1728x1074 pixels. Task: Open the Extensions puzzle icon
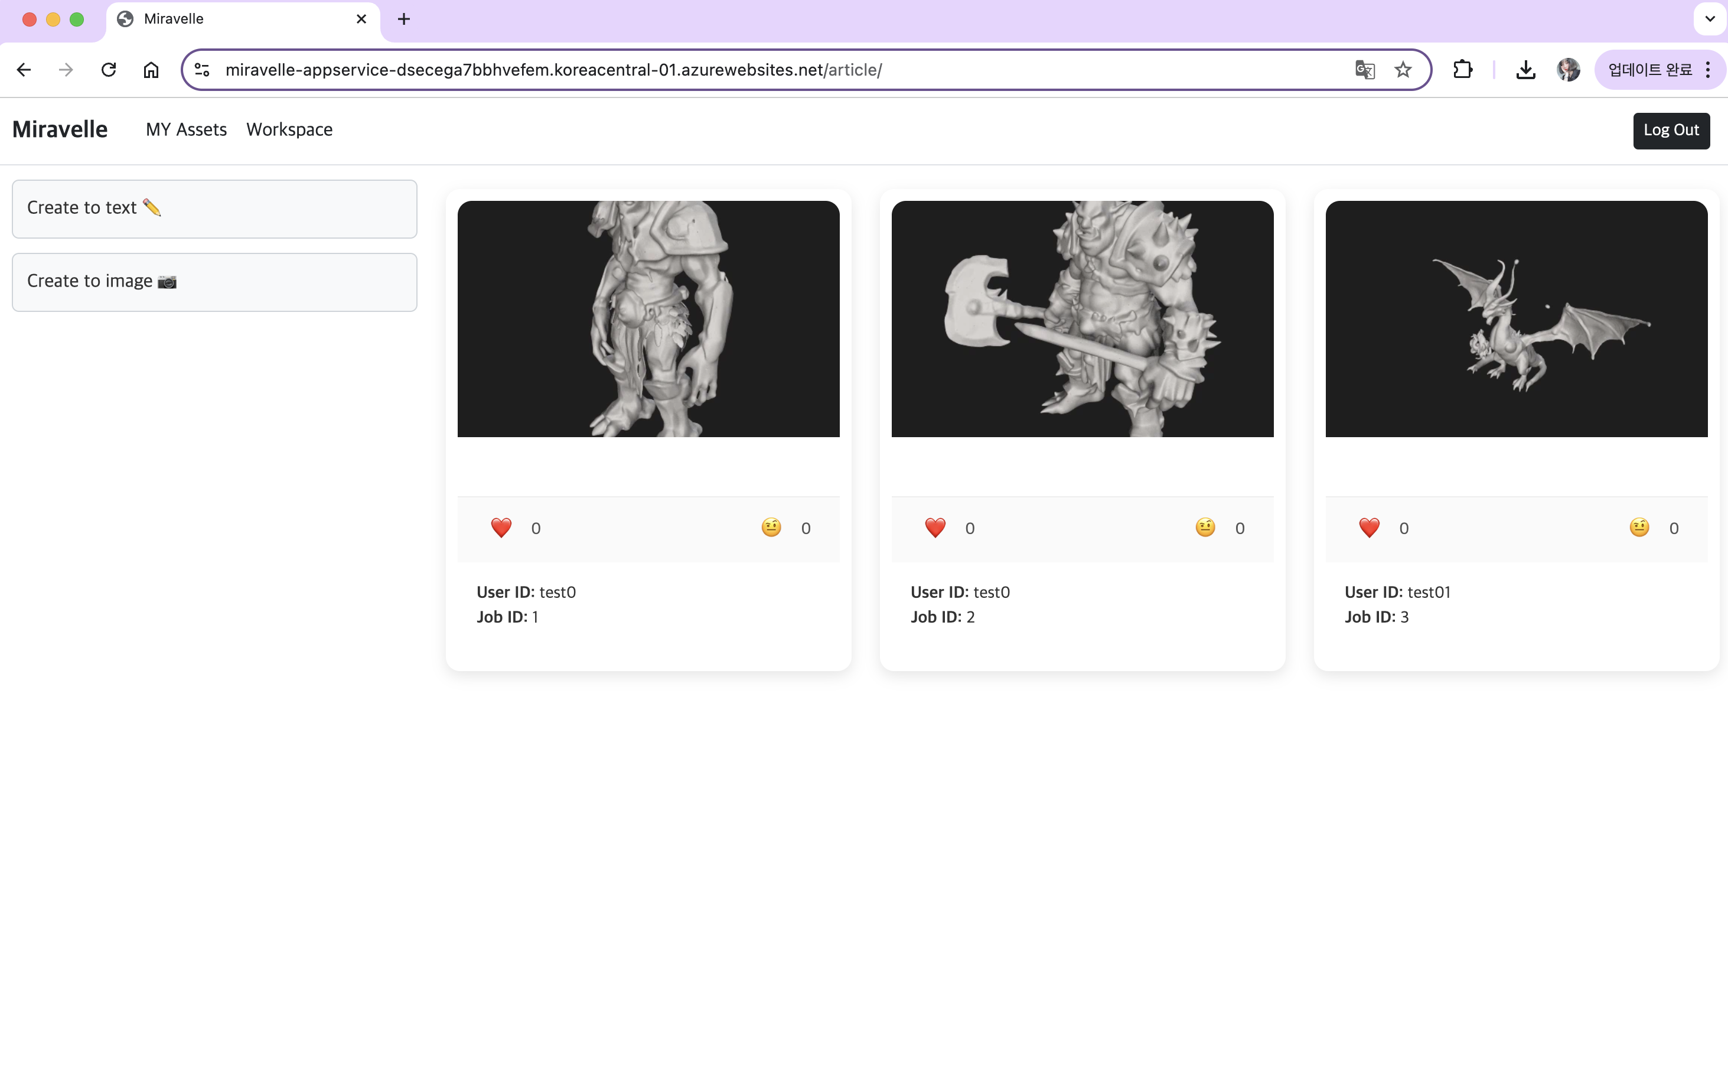pyautogui.click(x=1462, y=70)
